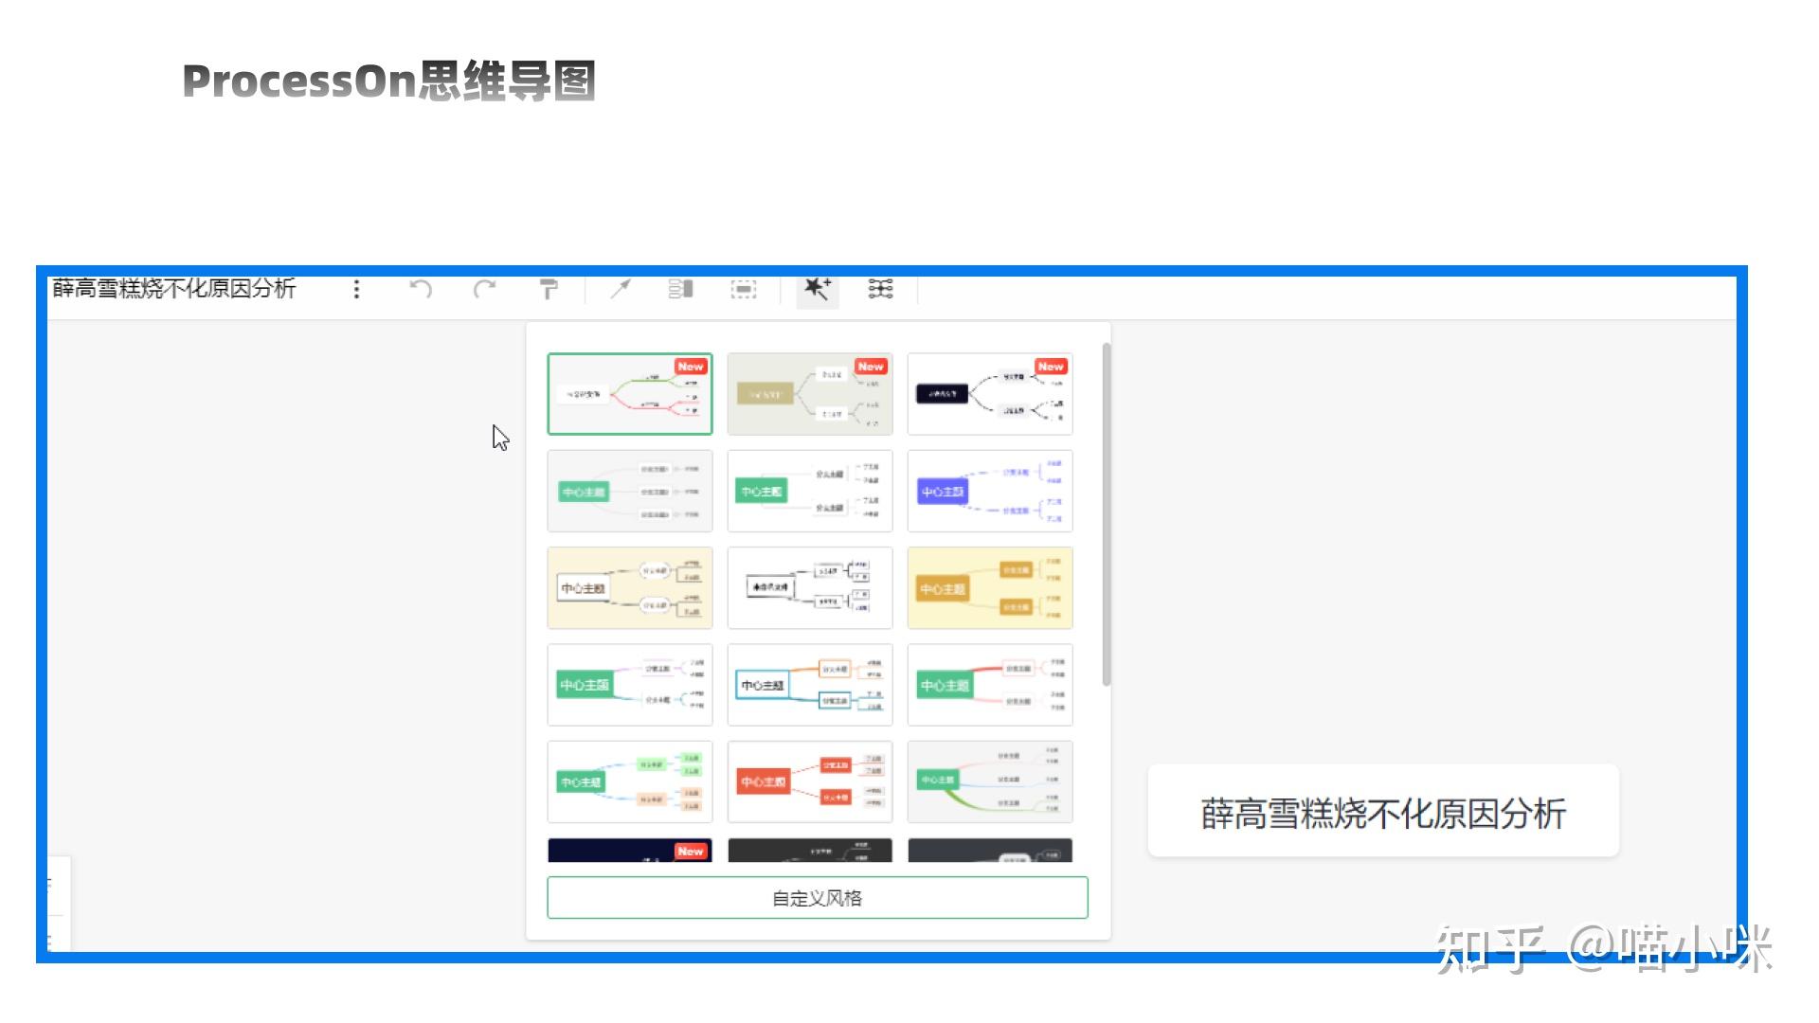Pick the cream background outlined 中心主题 theme
Image resolution: width=1819 pixels, height=1023 pixels.
[630, 588]
